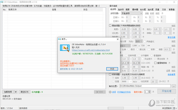Click the 参数重置 link
This screenshot has width=178, height=110.
pyautogui.click(x=171, y=74)
